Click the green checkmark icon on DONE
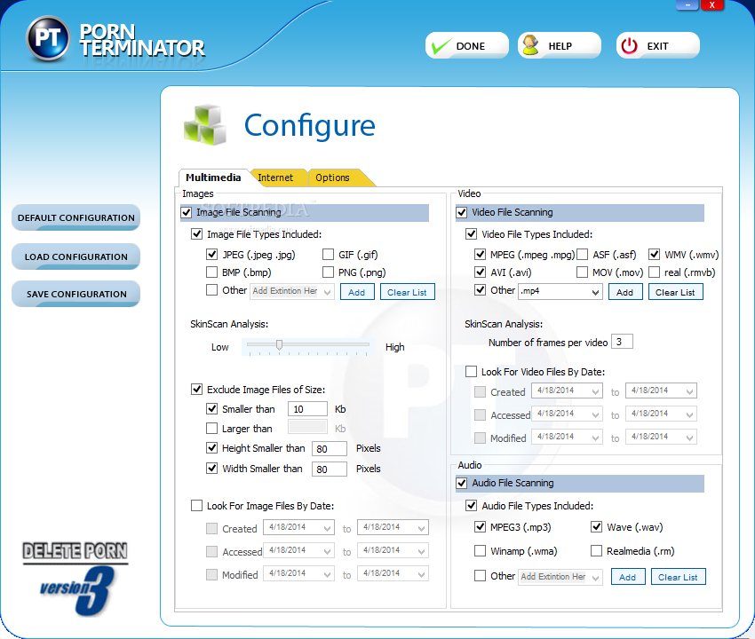 441,46
